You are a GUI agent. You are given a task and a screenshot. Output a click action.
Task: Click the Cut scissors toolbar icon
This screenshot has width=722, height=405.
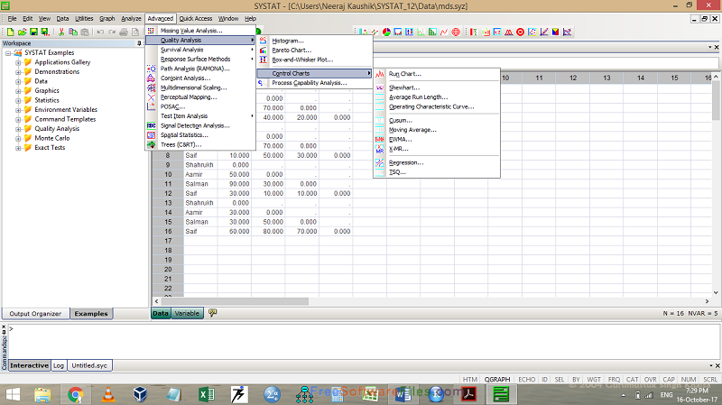tap(61, 32)
